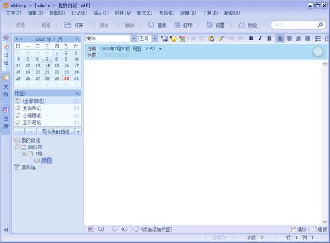Collapse the 7月 tree node
330x243 pixels.
click(x=24, y=154)
